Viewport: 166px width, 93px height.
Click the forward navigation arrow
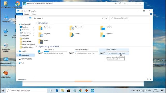pos(22,18)
